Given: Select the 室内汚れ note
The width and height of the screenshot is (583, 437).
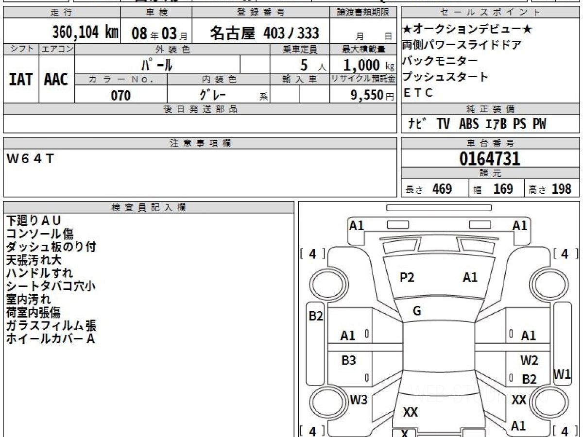Looking at the screenshot, I should coord(28,299).
